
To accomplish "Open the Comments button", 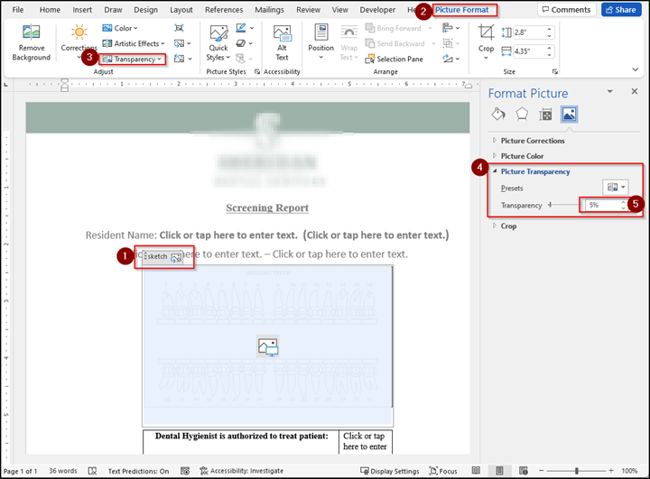I will coord(566,10).
